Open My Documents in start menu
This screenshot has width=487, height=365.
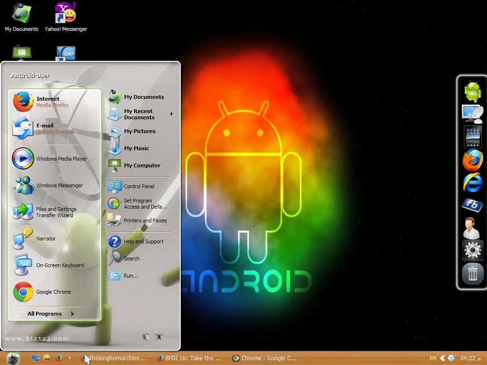[x=140, y=97]
